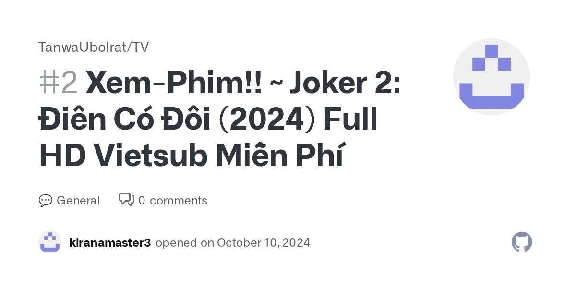The height and width of the screenshot is (288, 576).
Task: Click the 0 comments text
Action: (173, 201)
